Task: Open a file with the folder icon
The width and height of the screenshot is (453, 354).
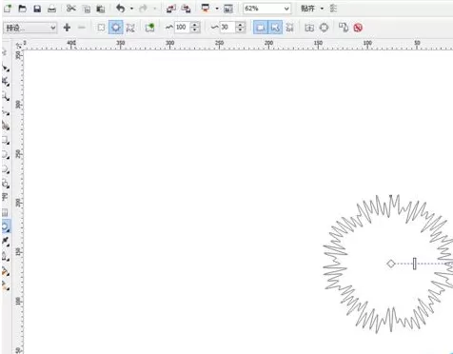Action: point(22,9)
